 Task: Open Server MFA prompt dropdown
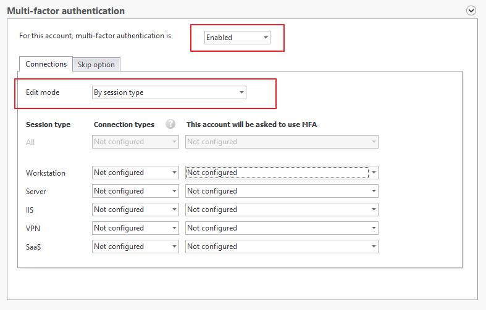pos(282,191)
